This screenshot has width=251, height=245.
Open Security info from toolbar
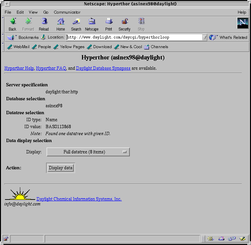pos(125,24)
